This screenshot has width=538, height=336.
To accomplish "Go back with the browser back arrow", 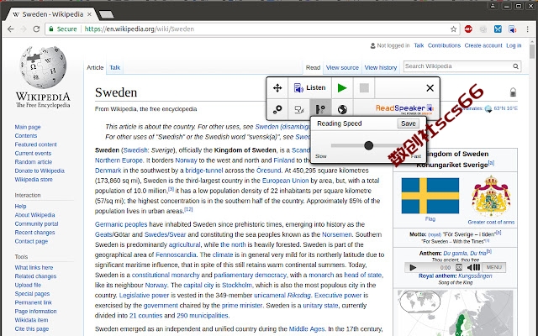I will [x=11, y=29].
